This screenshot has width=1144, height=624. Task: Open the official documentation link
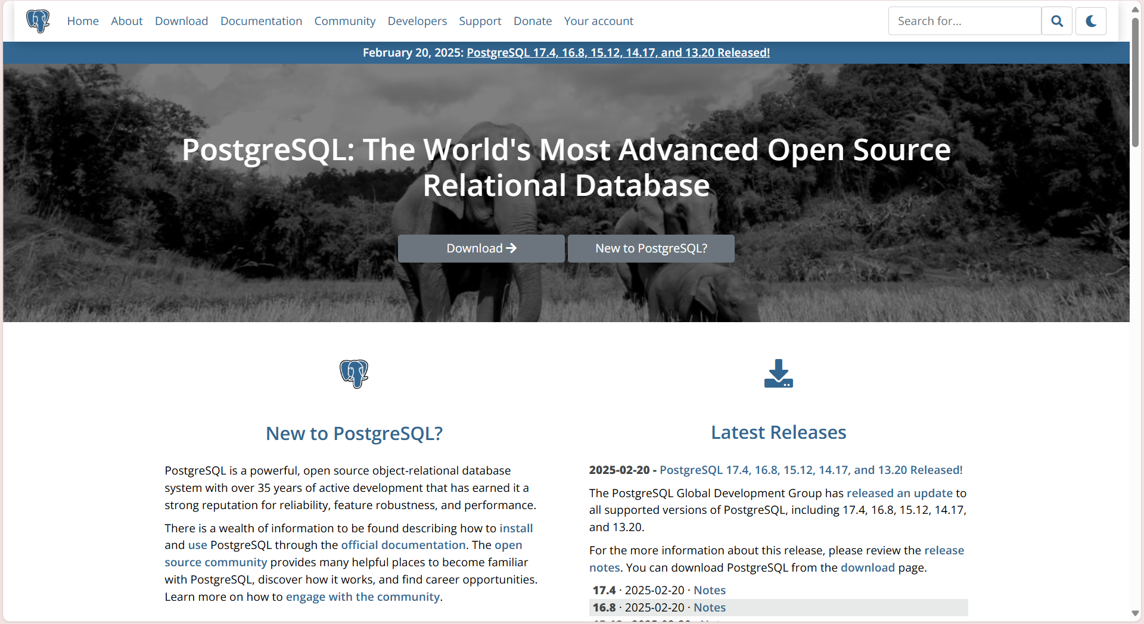point(403,545)
